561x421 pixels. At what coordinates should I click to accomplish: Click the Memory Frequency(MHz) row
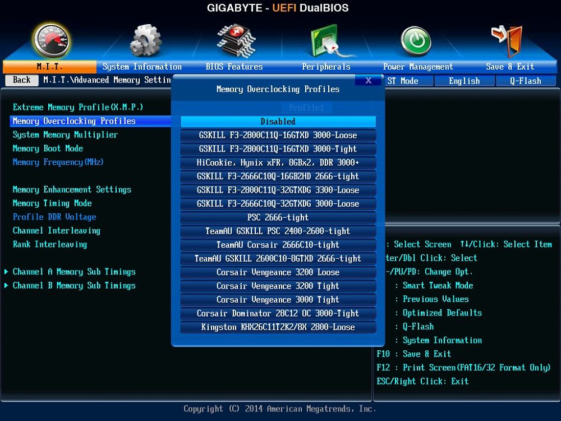[x=58, y=162]
